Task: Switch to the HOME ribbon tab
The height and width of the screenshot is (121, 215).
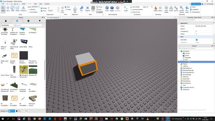Action: pos(23,4)
